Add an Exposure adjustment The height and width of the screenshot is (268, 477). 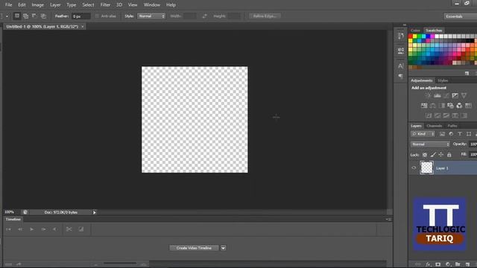[x=455, y=96]
